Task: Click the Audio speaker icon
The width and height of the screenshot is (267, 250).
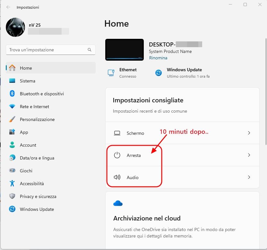Action: 117,177
